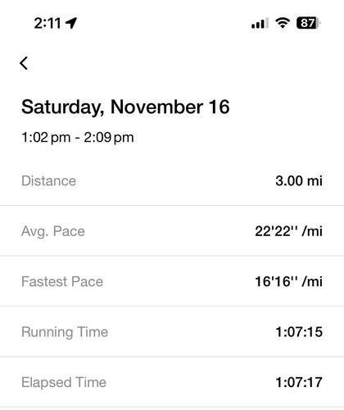Tap the Running Time label

65,332
